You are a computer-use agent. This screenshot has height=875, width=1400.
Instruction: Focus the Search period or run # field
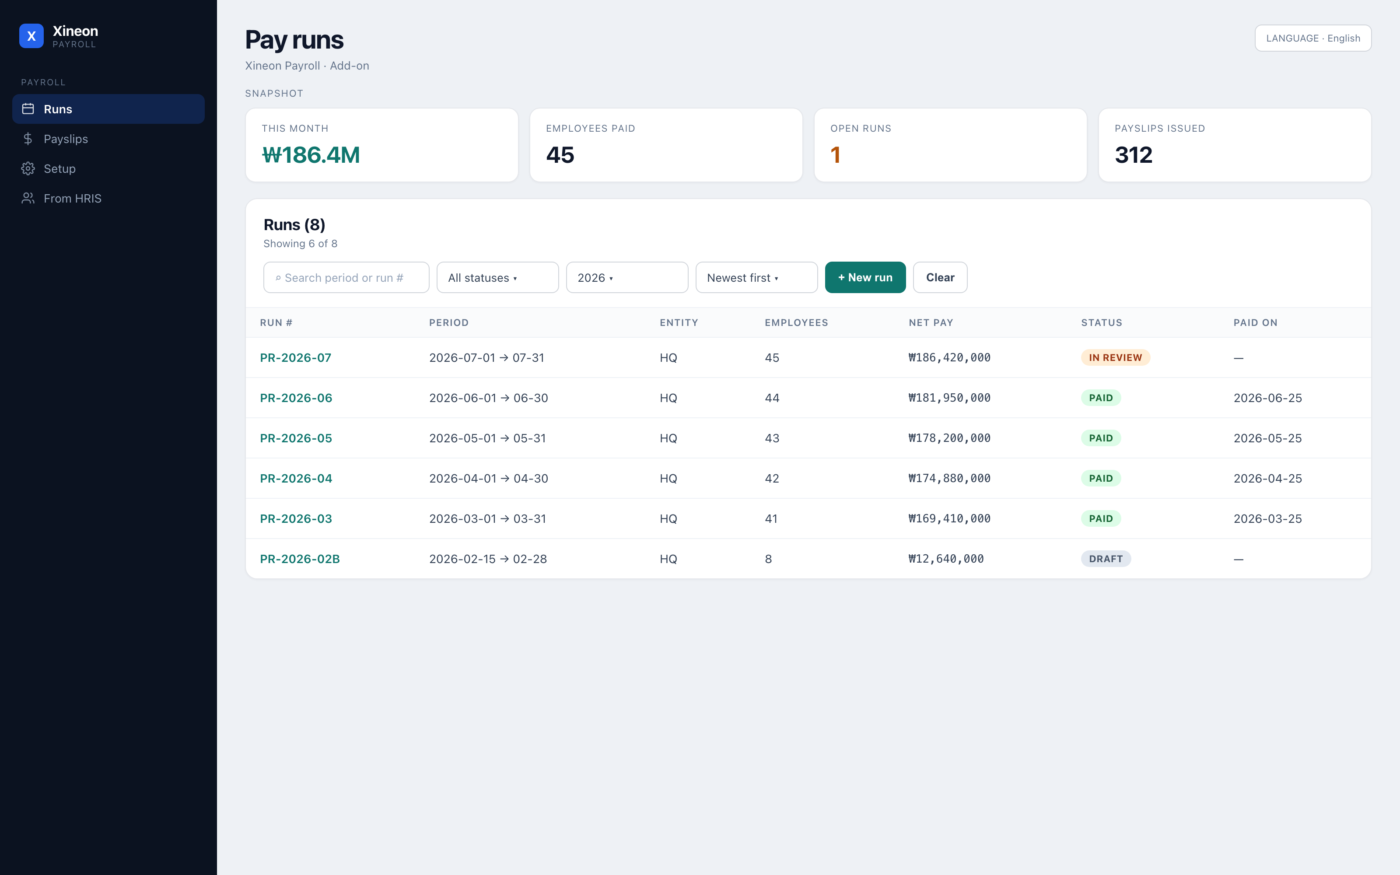(346, 278)
